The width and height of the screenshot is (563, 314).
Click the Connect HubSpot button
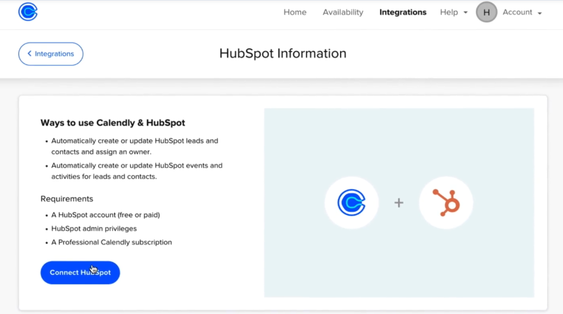tap(80, 272)
